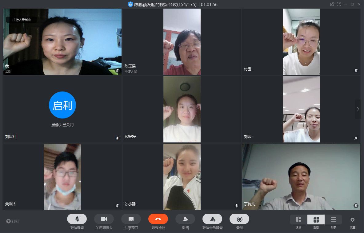Screen dimensions: 364x233
Task: Click the blue lock shield icon in title
Action: tap(130, 4)
